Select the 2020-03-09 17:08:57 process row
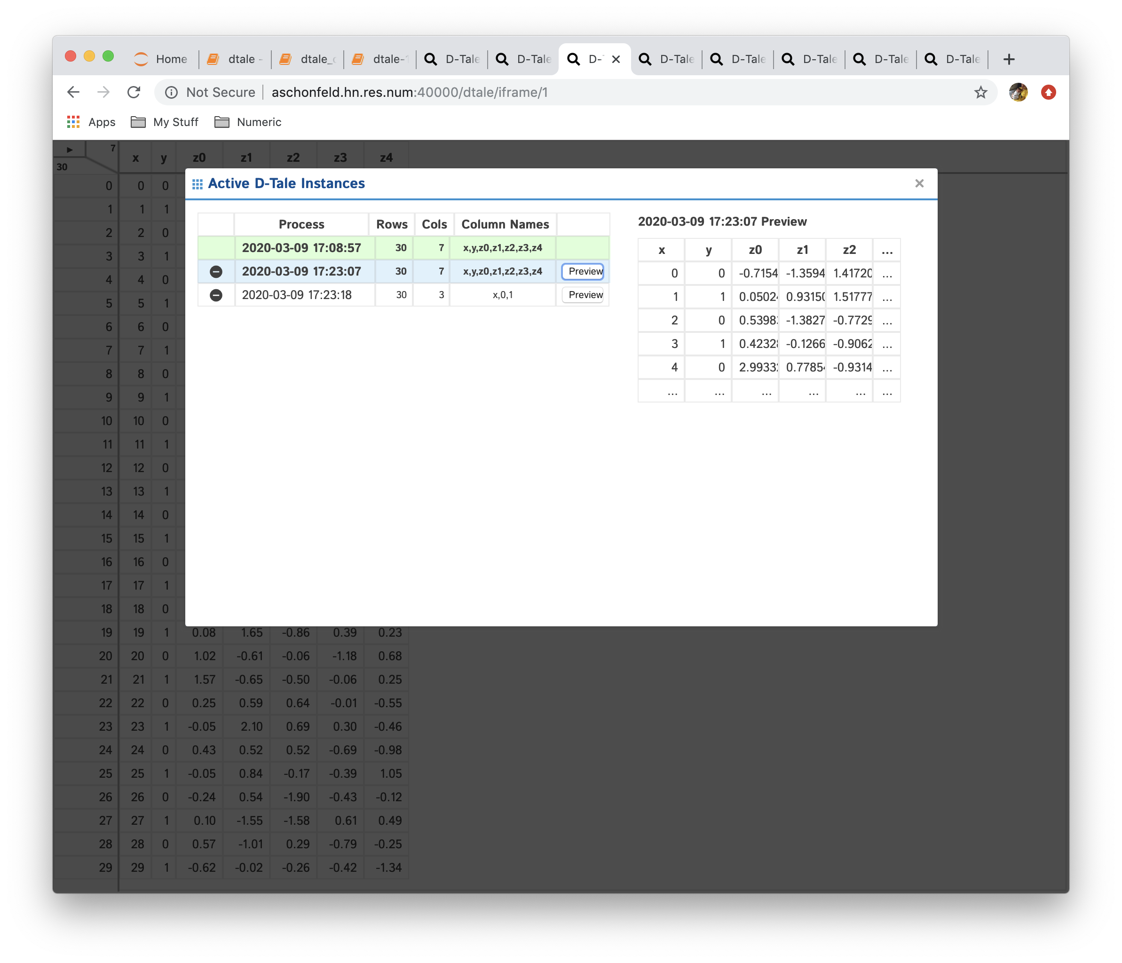The image size is (1122, 963). [x=301, y=248]
